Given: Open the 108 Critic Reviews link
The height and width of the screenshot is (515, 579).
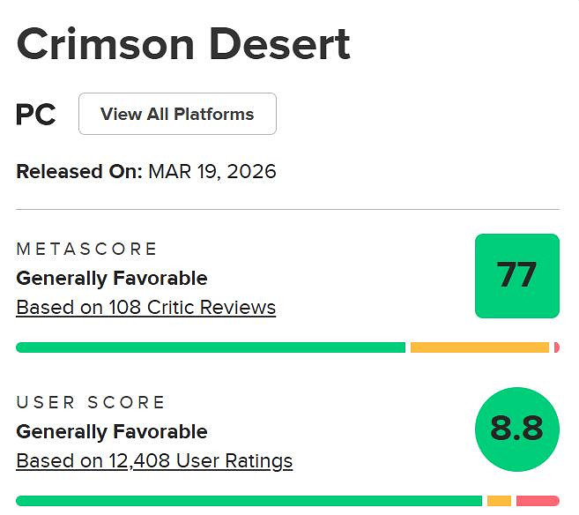Looking at the screenshot, I should point(146,308).
